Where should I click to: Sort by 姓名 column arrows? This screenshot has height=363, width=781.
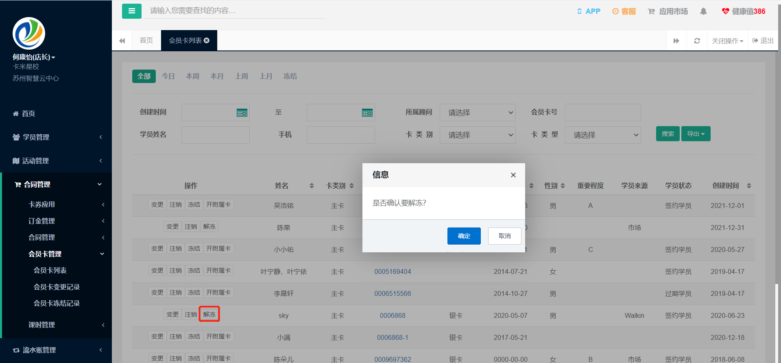pos(312,186)
